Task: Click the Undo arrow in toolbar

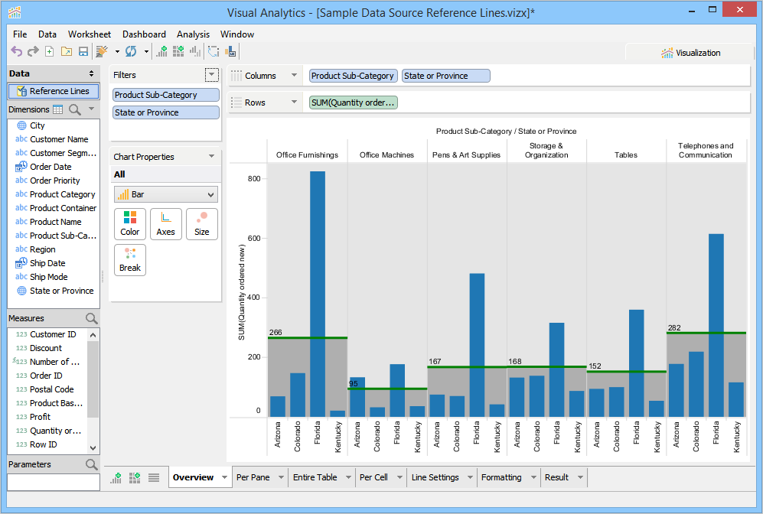Action: [x=16, y=51]
